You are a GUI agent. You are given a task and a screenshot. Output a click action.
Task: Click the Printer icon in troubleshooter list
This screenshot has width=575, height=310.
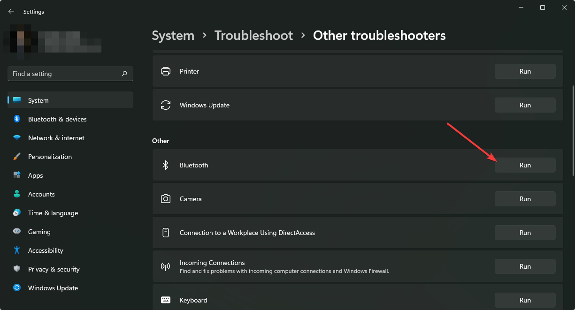click(166, 71)
